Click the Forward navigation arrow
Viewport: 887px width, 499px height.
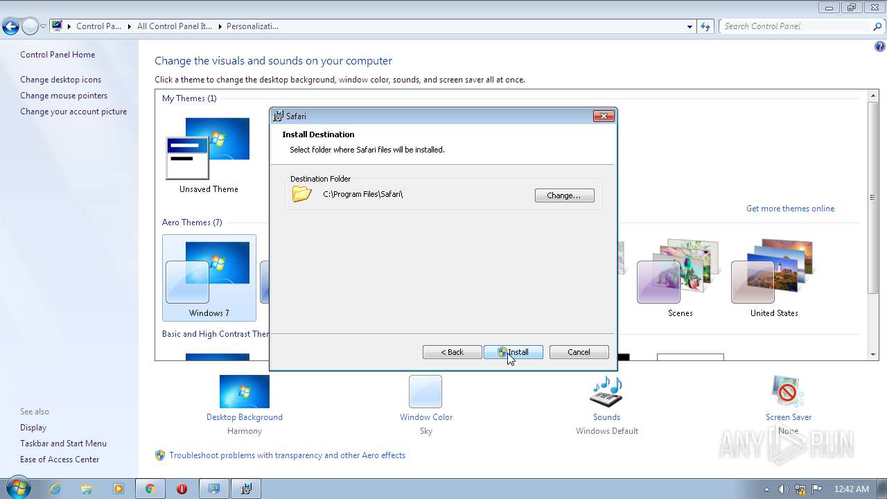tap(30, 27)
